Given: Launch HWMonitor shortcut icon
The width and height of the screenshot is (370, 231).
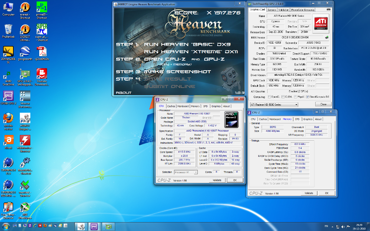Looking at the screenshot, I should [x=25, y=144].
